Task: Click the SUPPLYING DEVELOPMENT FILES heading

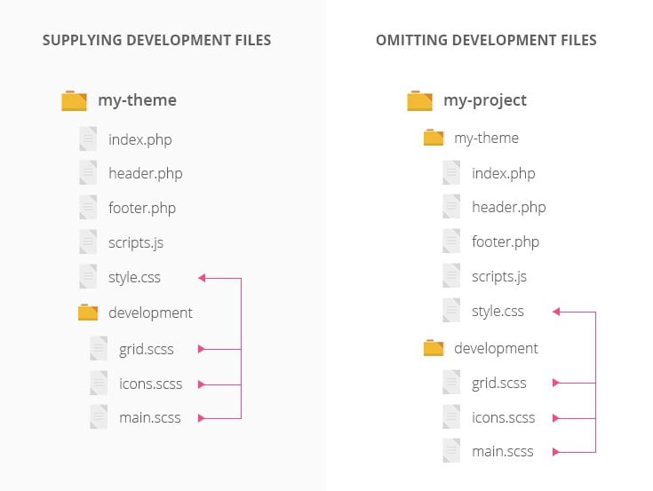Action: point(156,40)
